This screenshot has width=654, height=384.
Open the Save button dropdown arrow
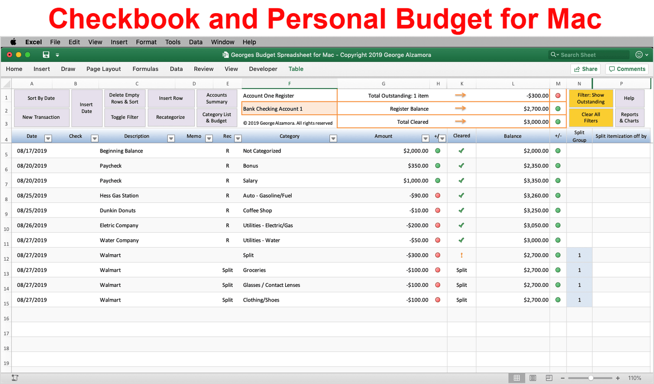pos(57,55)
